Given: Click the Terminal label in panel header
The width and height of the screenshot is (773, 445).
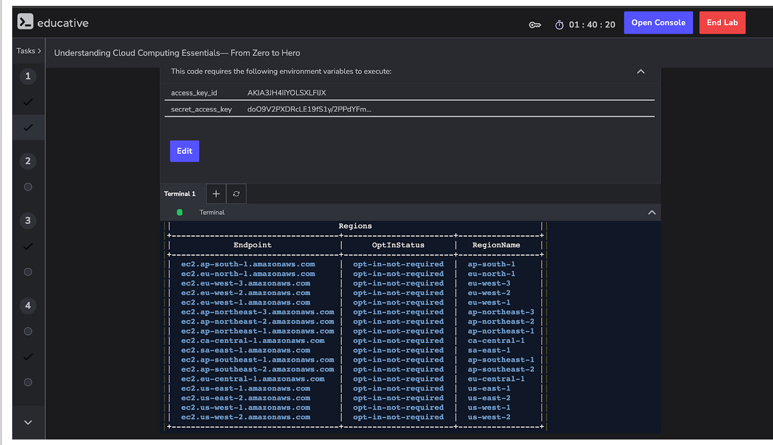Looking at the screenshot, I should point(212,212).
